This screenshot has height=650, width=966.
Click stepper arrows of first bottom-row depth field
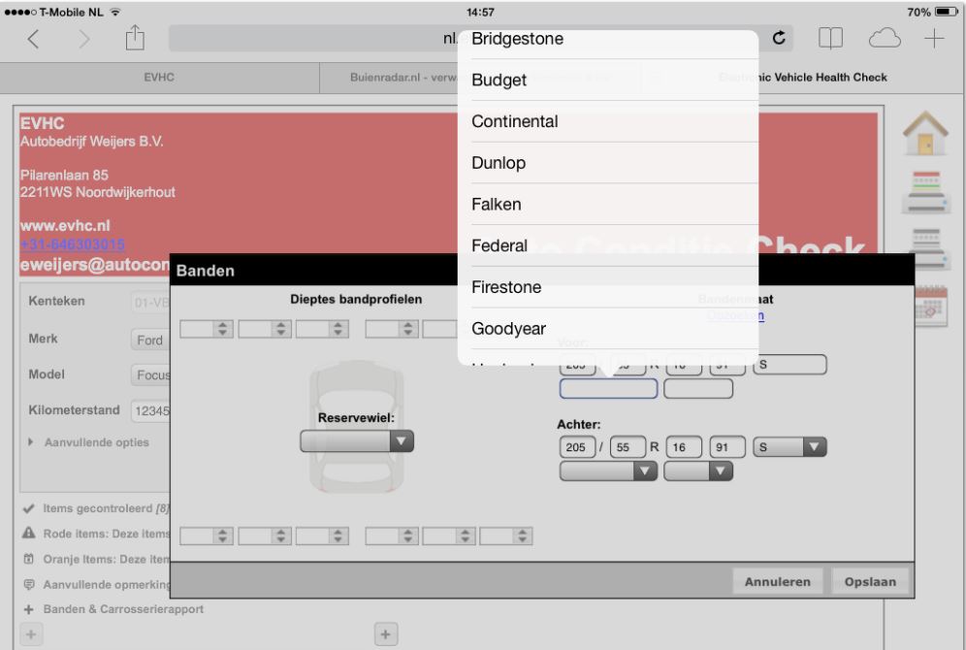click(x=222, y=536)
